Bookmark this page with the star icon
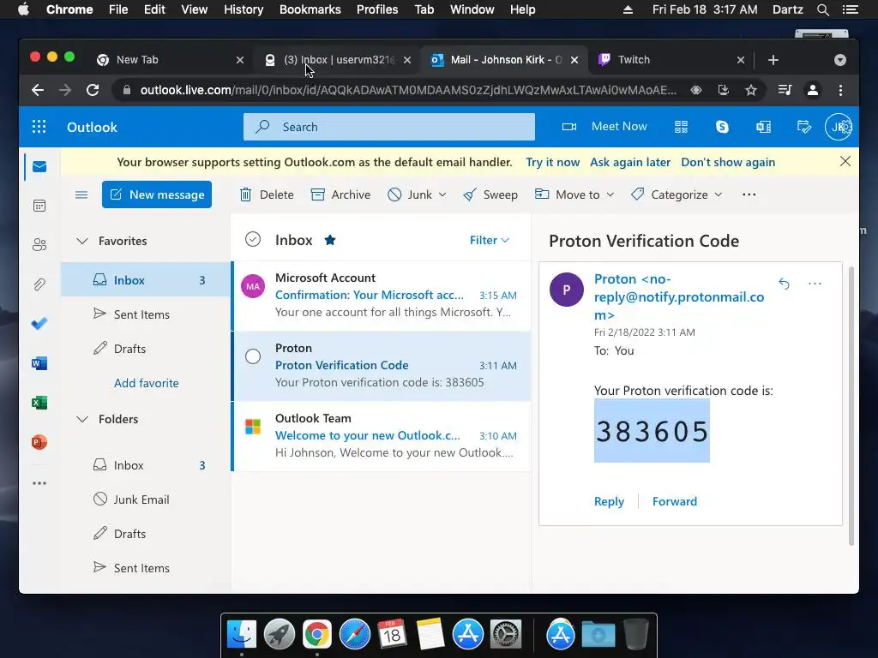The height and width of the screenshot is (658, 878). [x=751, y=90]
